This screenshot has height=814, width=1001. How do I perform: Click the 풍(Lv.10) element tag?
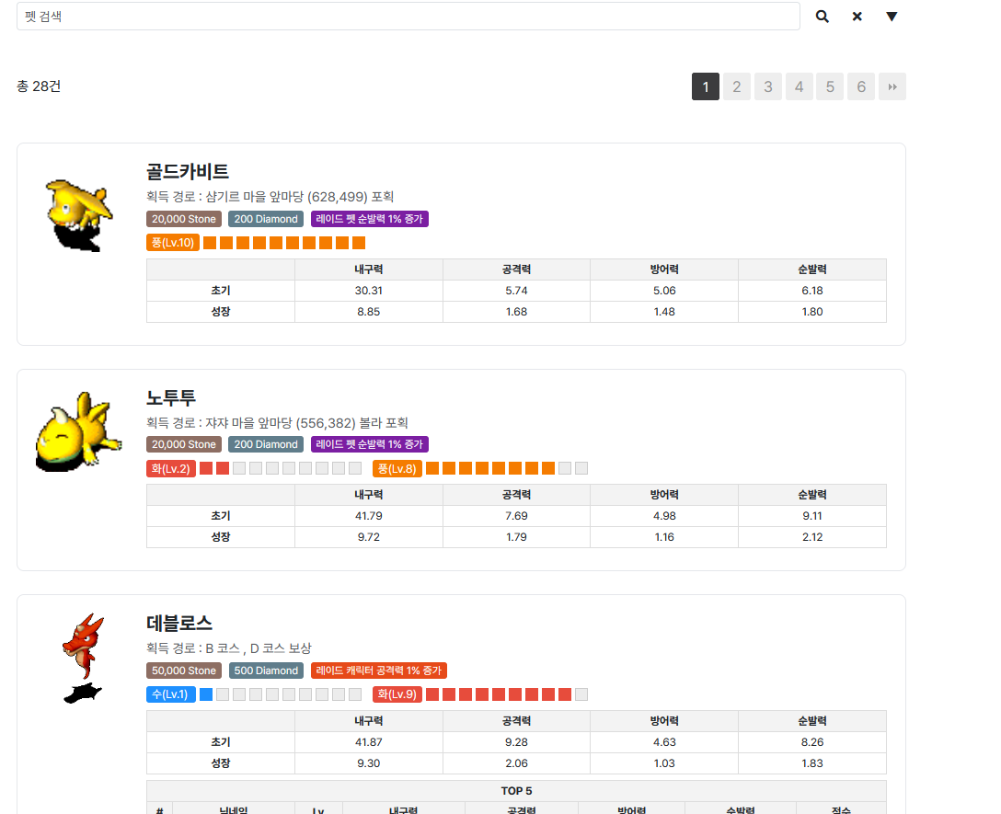point(172,243)
